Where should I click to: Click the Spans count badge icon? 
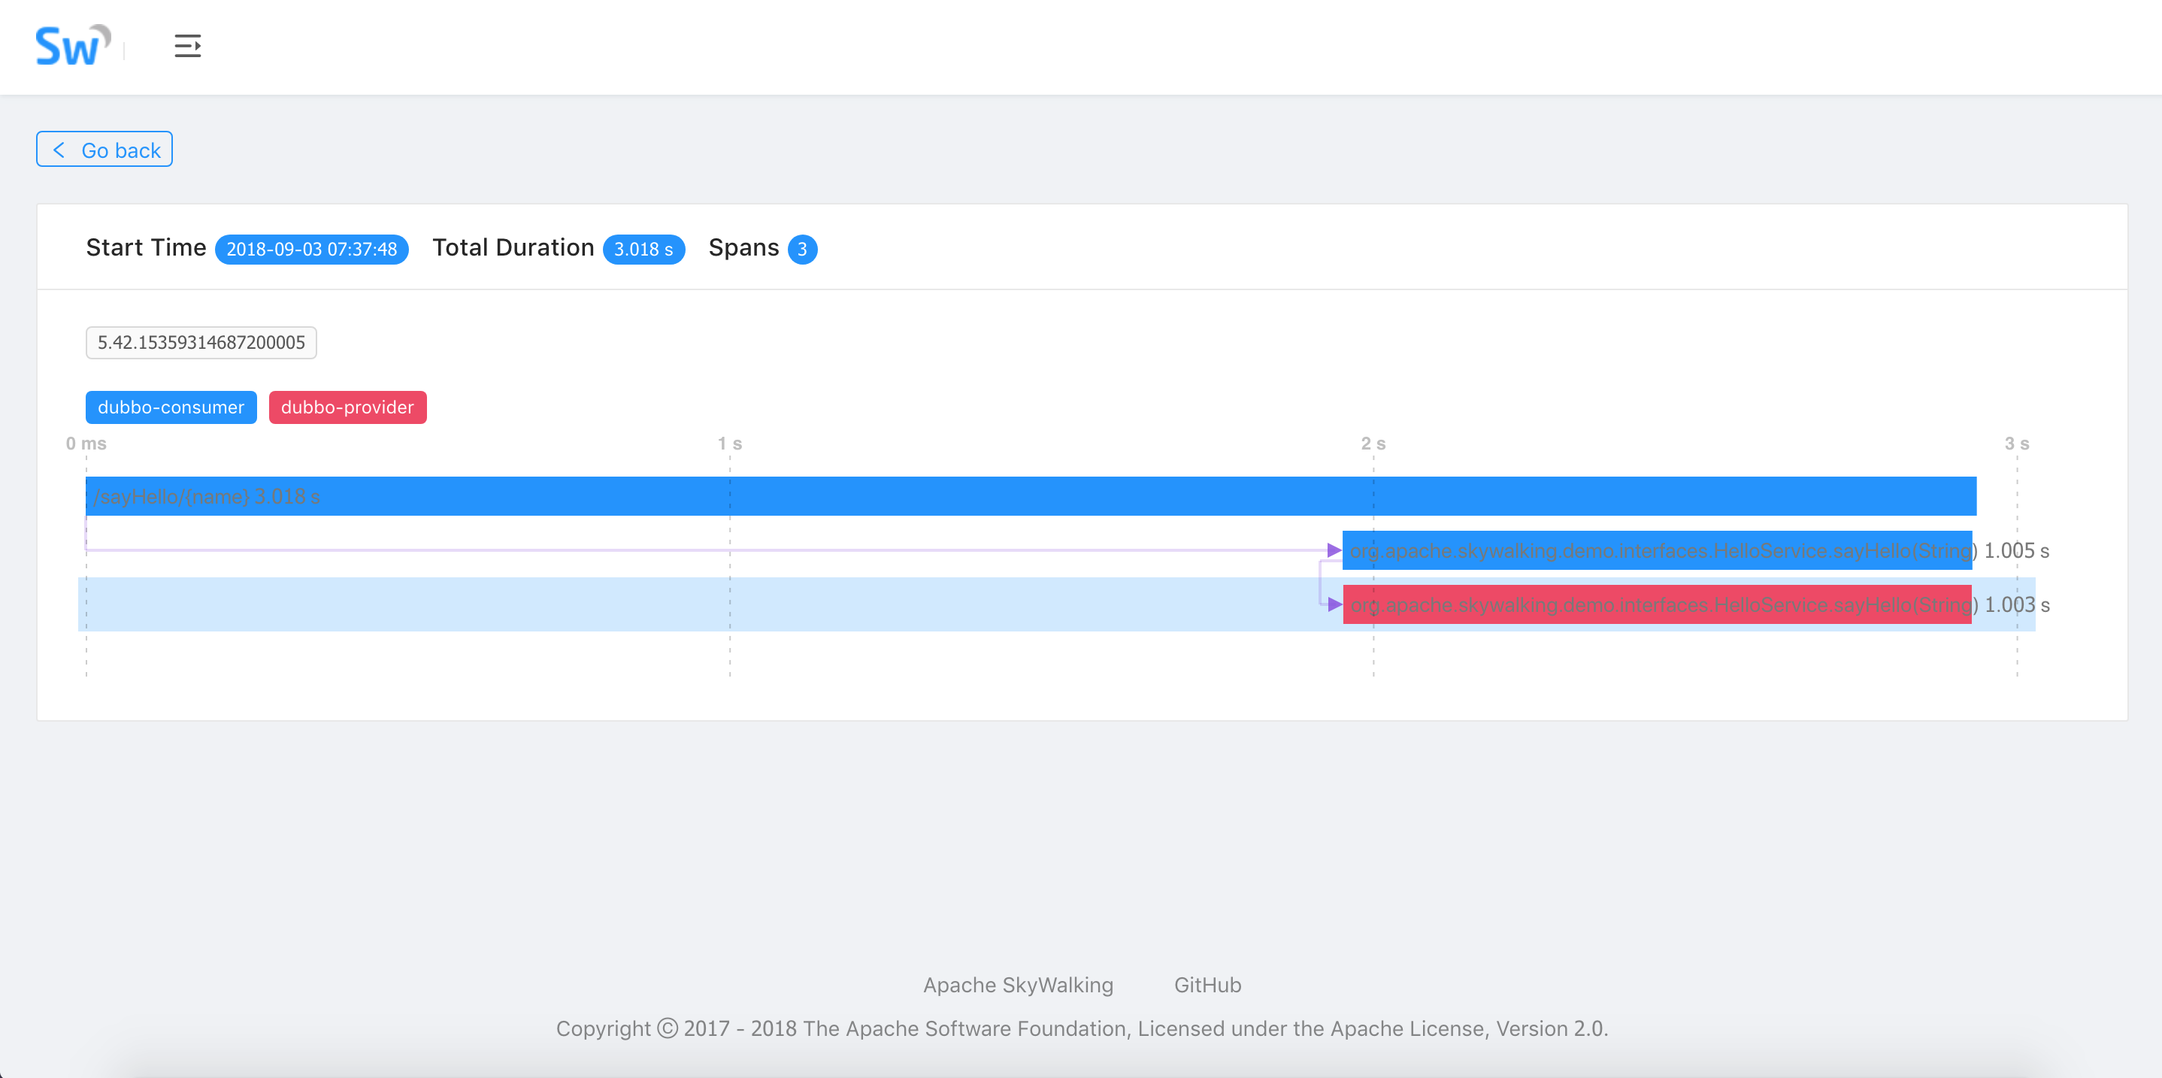tap(802, 248)
